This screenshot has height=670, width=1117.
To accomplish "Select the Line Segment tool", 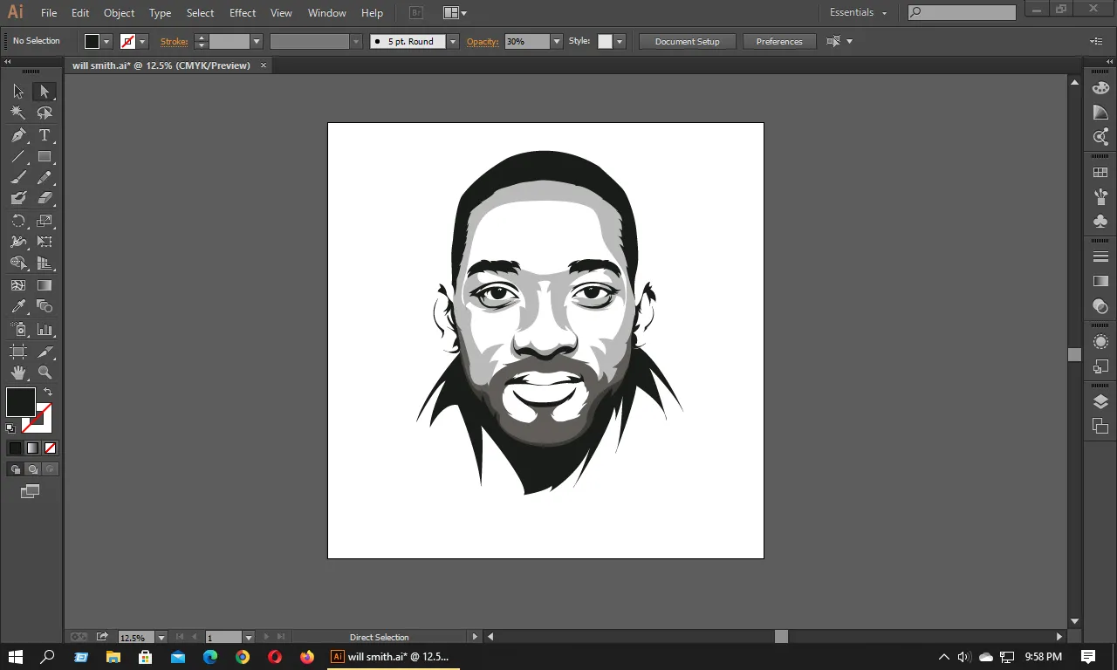I will pos(18,157).
